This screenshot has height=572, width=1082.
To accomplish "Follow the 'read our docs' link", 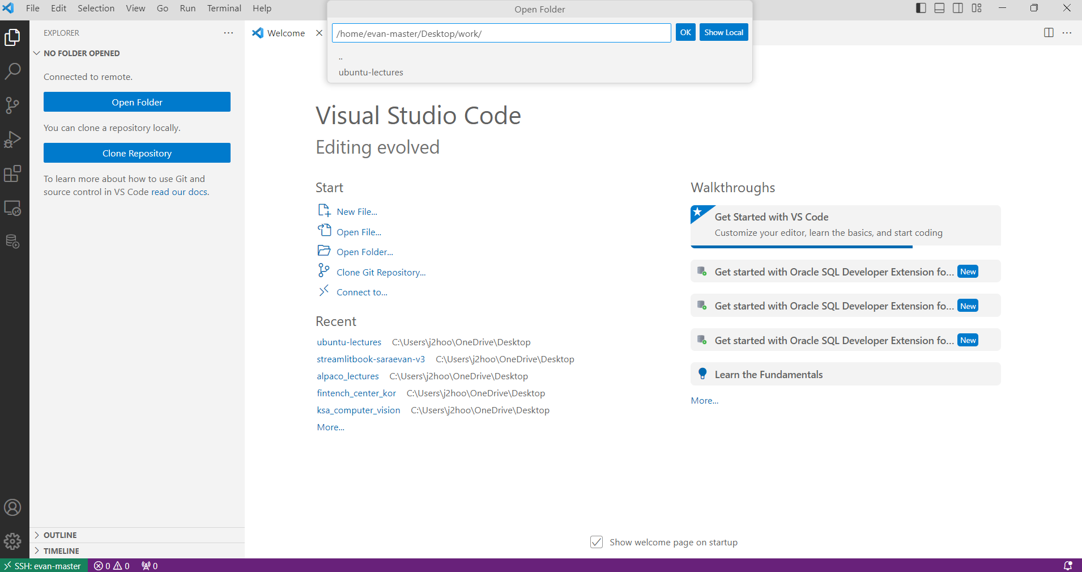I will point(180,192).
